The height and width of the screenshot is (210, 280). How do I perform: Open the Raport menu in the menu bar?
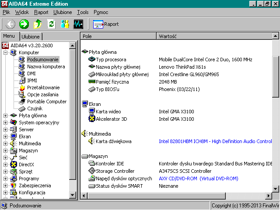pos(41,12)
